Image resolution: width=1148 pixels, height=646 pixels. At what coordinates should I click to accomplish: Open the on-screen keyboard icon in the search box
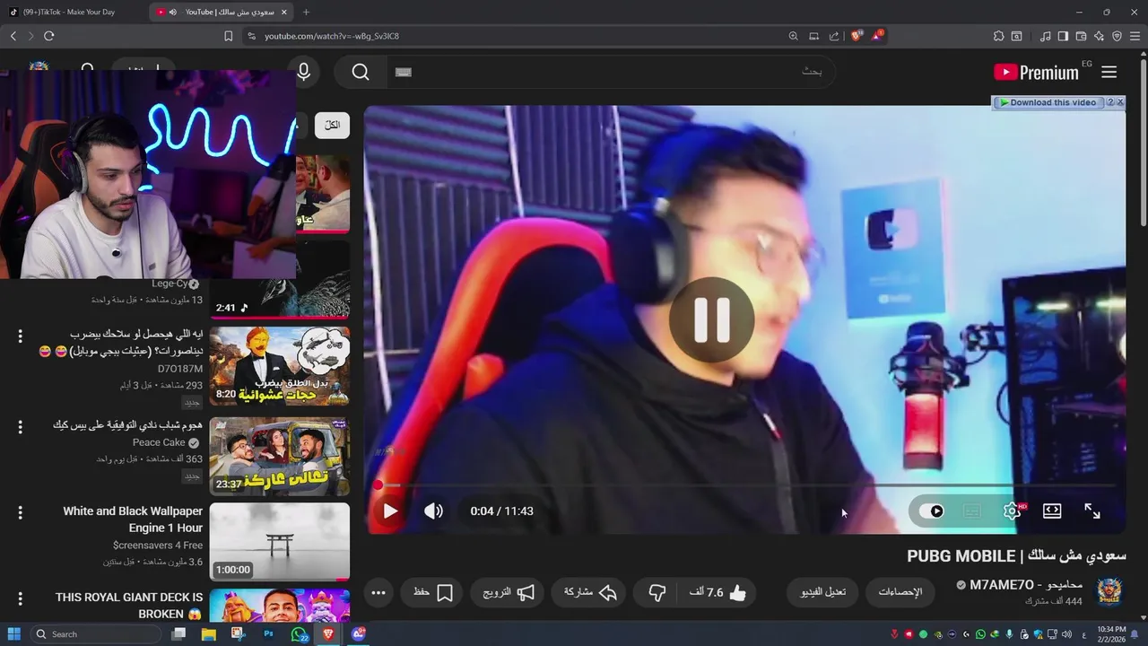(x=404, y=72)
